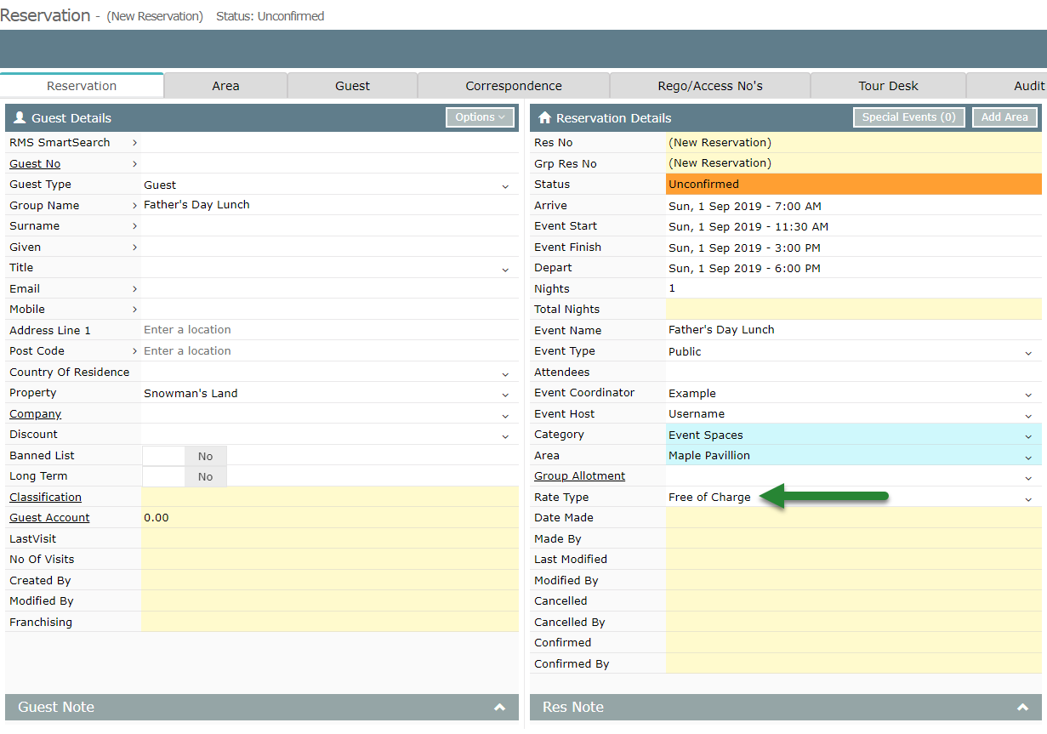The width and height of the screenshot is (1047, 734).
Task: Open the Company dropdown
Action: 505,415
